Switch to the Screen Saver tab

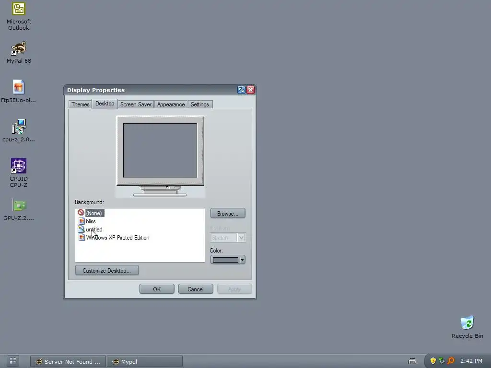[x=136, y=104]
